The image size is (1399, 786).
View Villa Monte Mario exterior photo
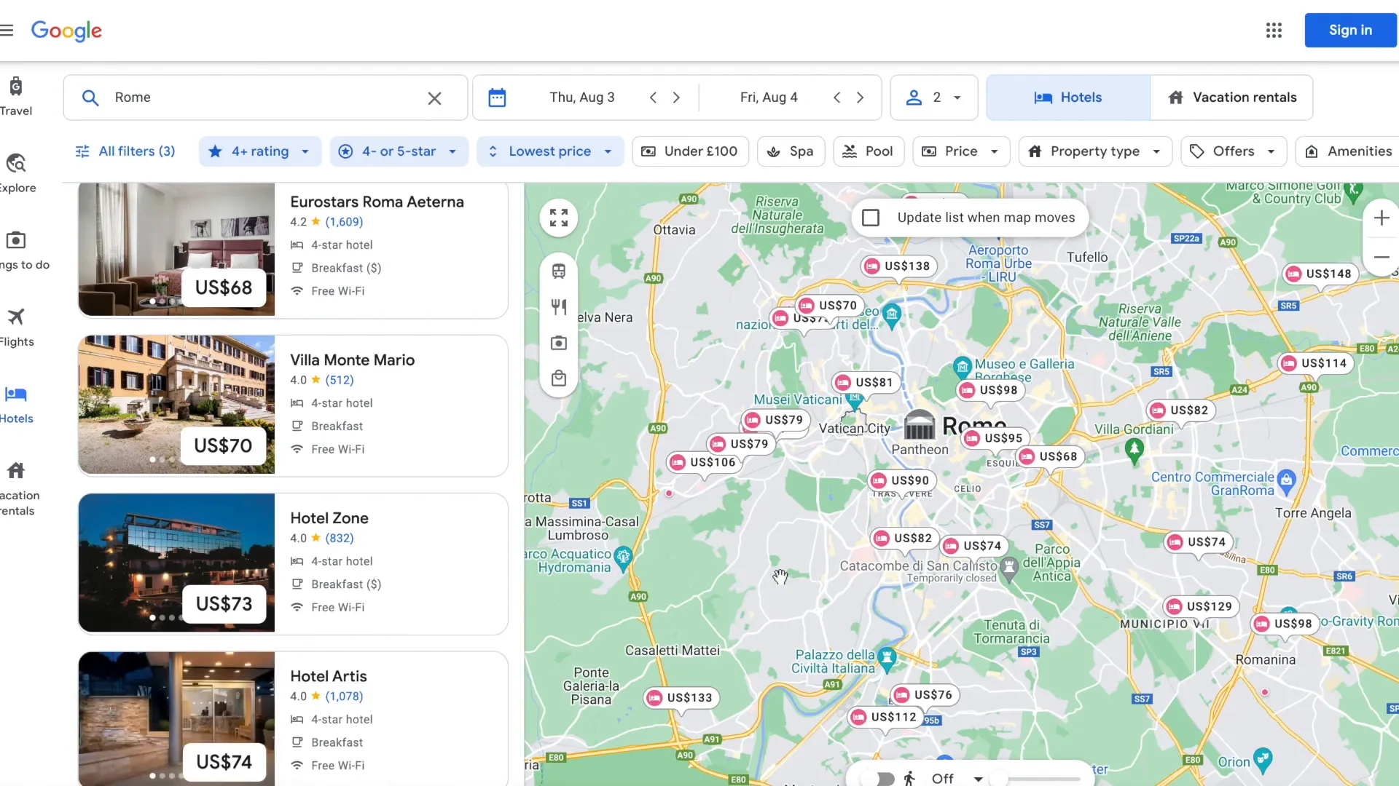click(x=176, y=405)
